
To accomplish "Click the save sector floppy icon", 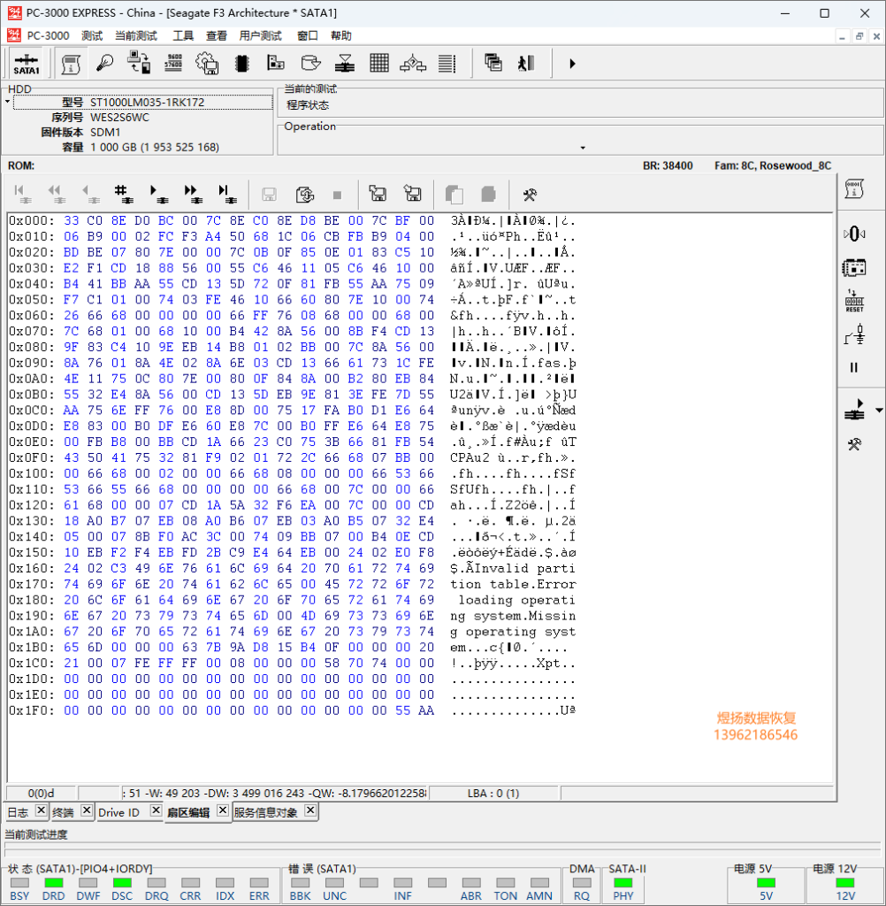I will (x=269, y=194).
